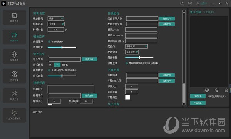Open the 智能混剪 atom-icon module
The image size is (231, 139).
(x=14, y=56)
